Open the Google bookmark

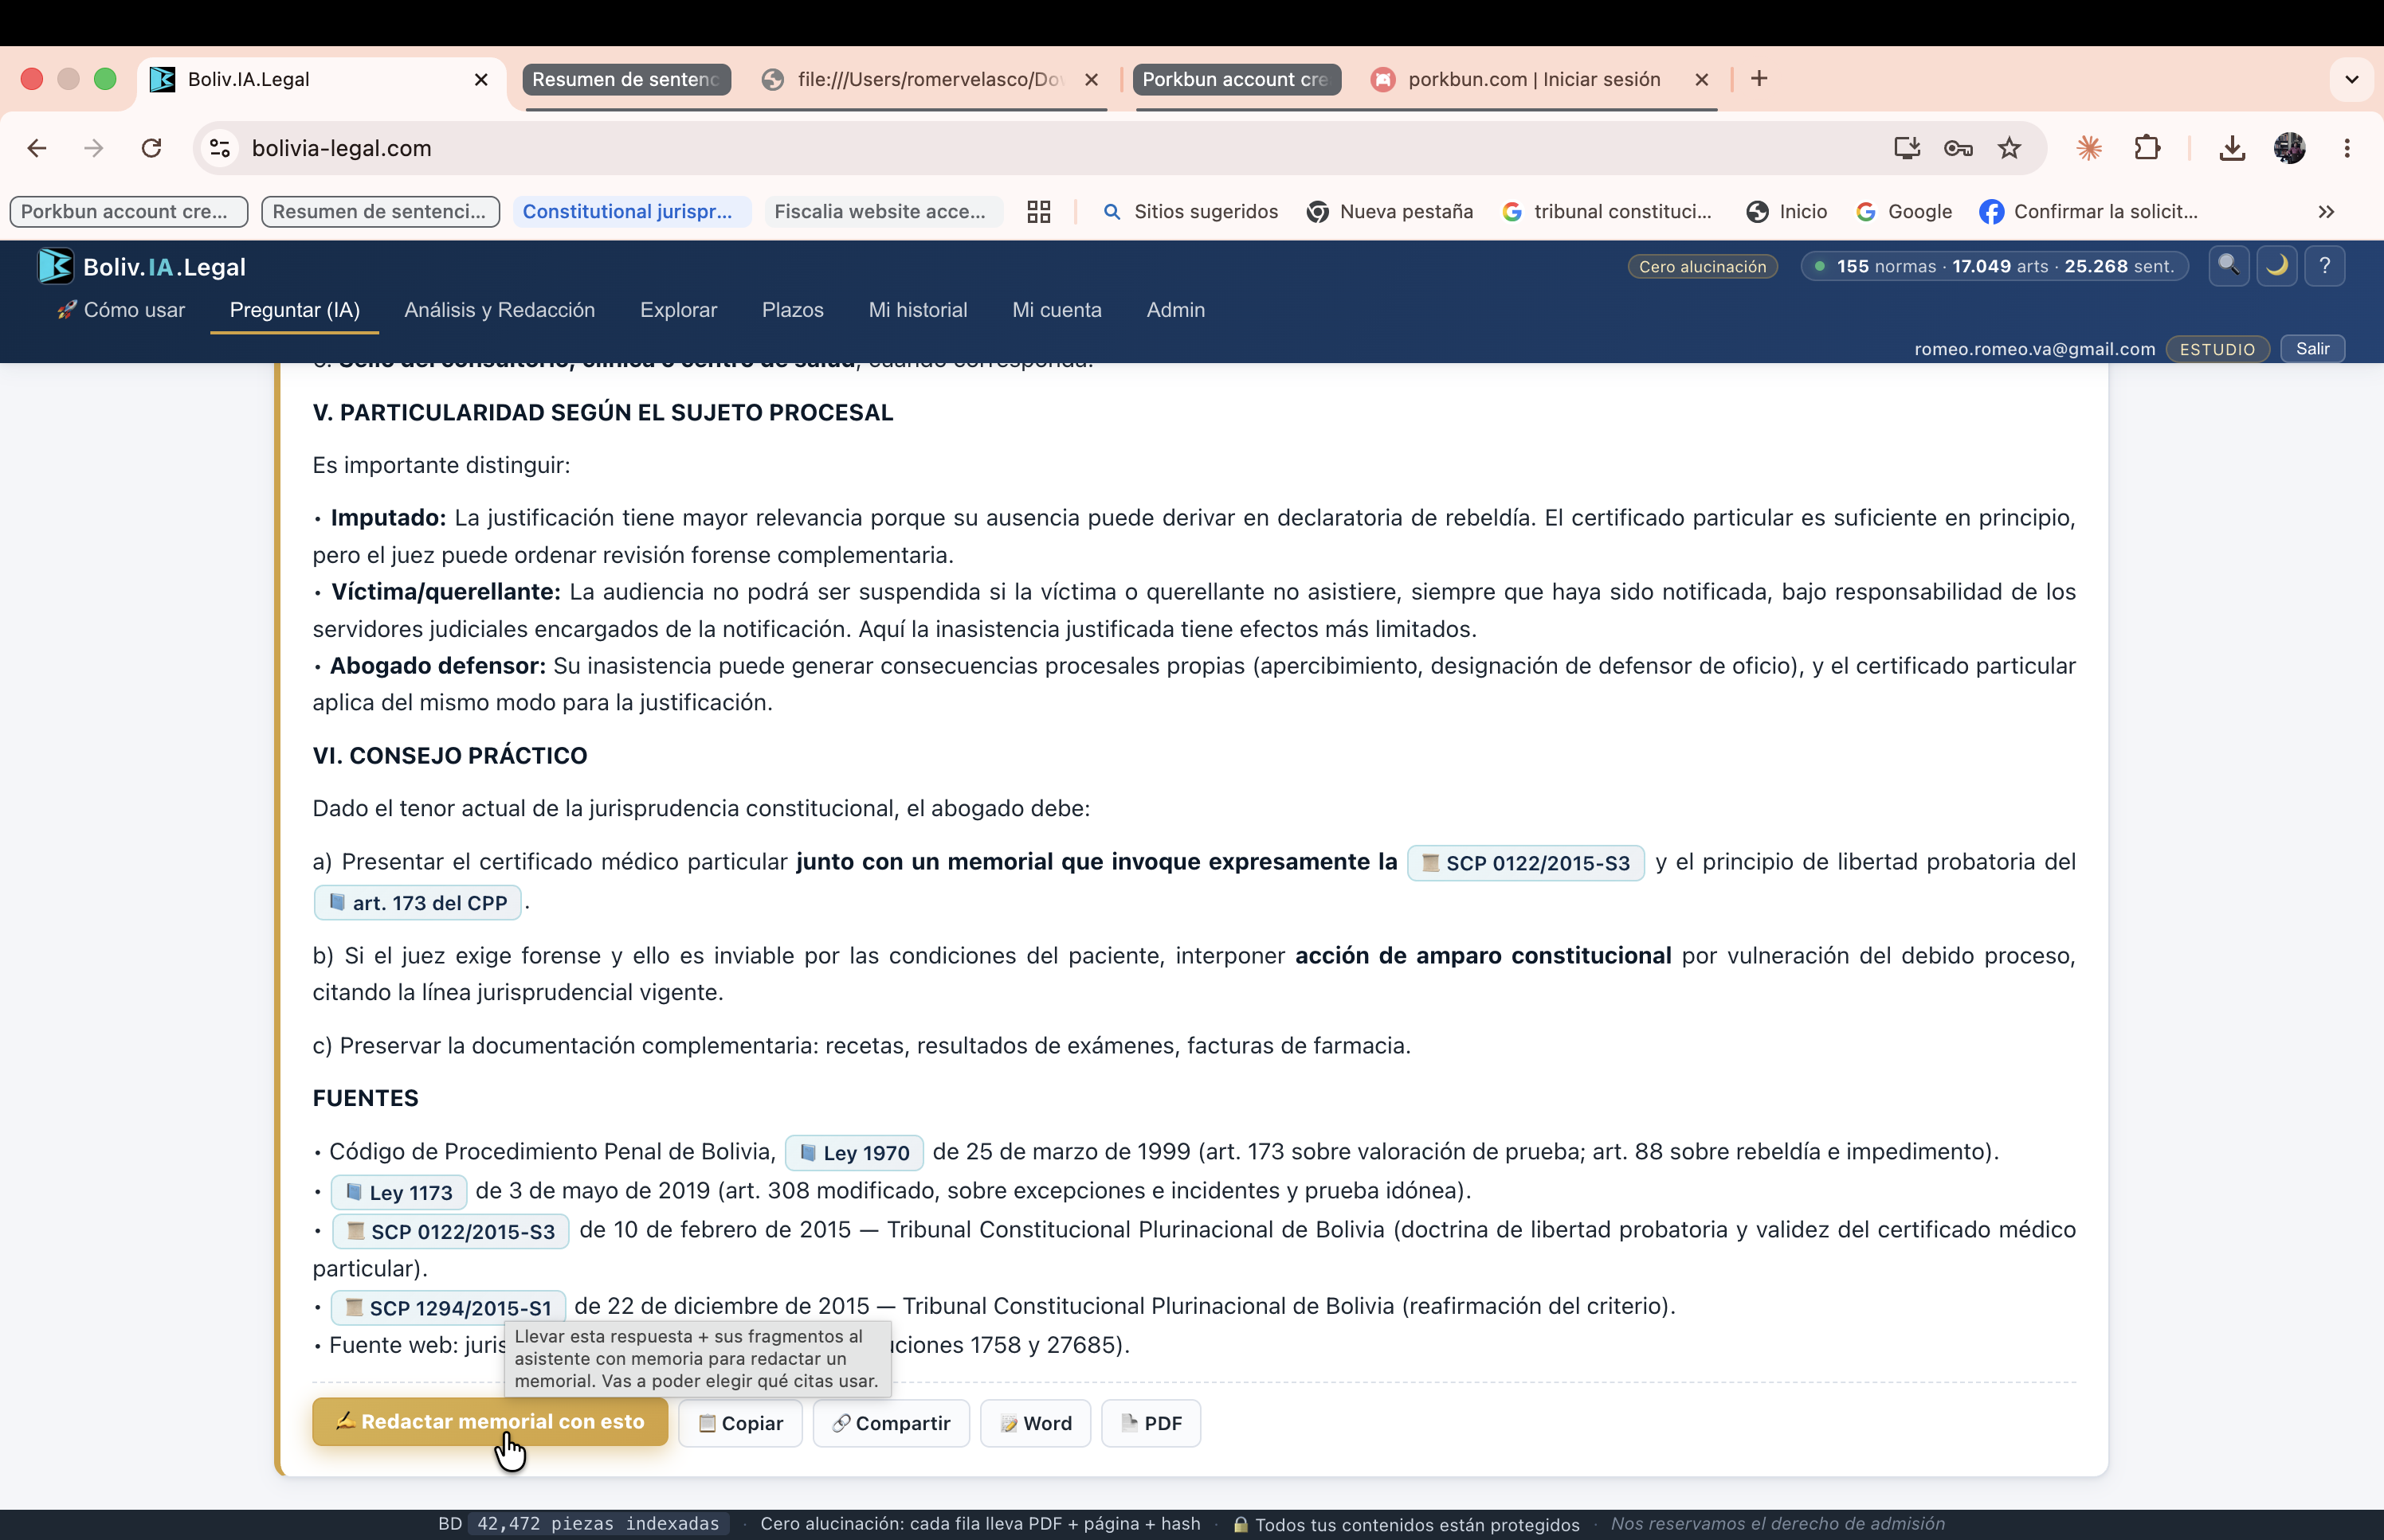pos(1904,211)
